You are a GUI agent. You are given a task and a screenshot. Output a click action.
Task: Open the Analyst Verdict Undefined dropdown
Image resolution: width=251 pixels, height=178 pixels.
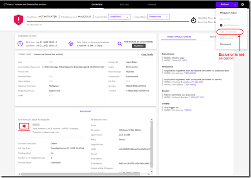tap(119, 17)
